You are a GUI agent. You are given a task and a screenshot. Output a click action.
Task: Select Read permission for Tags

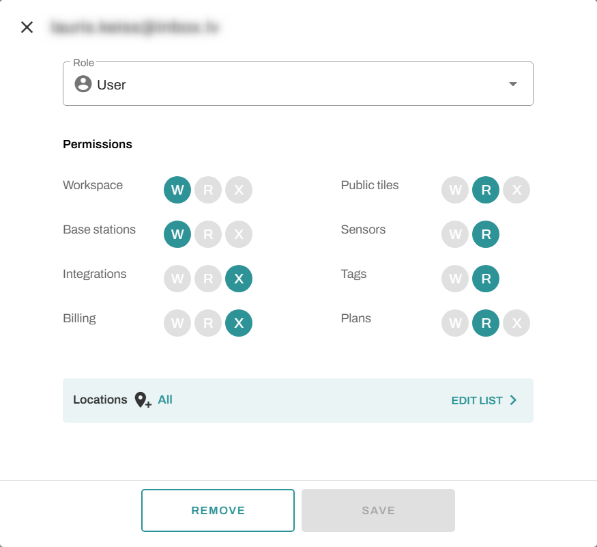[486, 279]
